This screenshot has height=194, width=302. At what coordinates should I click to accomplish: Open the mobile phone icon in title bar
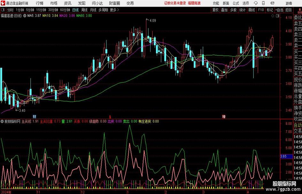pos(263,3)
